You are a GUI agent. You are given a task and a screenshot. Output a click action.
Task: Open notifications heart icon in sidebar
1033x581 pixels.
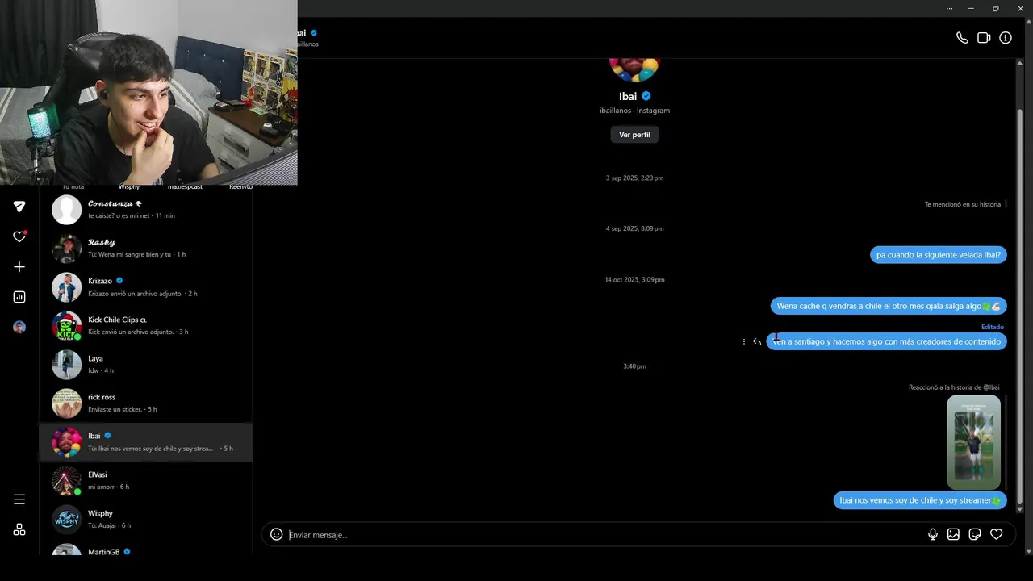click(19, 236)
